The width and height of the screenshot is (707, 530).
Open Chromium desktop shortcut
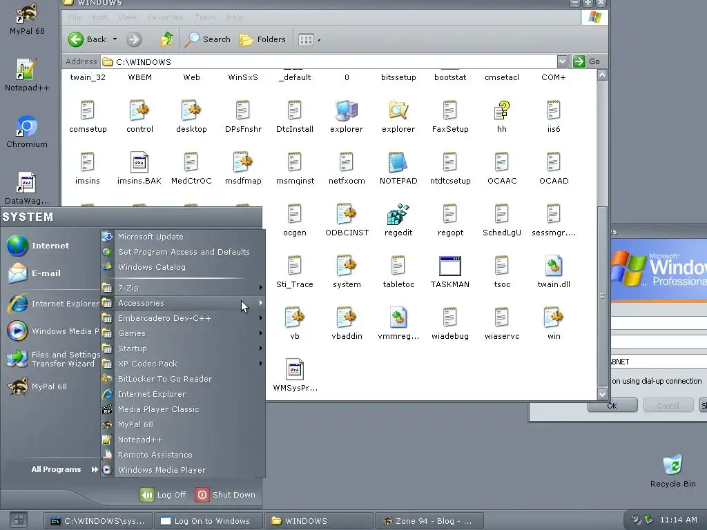pos(27,132)
